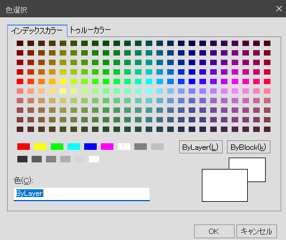This screenshot has height=240, width=286.
Task: Select the blue standard color swatch
Action: pyautogui.click(x=90, y=147)
